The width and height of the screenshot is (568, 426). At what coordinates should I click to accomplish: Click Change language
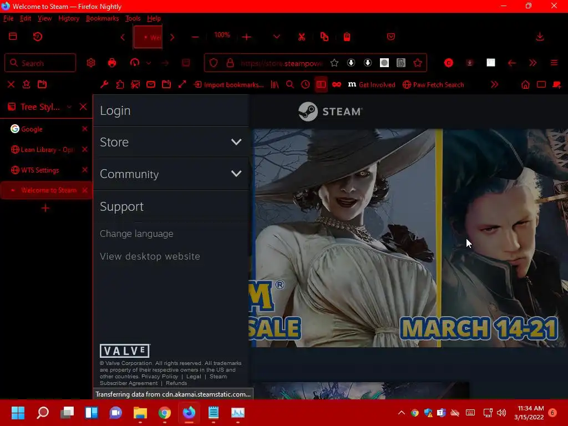point(136,234)
